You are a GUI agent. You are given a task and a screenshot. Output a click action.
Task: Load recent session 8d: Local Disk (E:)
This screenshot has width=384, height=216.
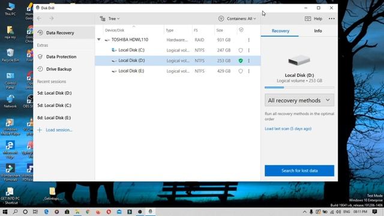coord(54,118)
